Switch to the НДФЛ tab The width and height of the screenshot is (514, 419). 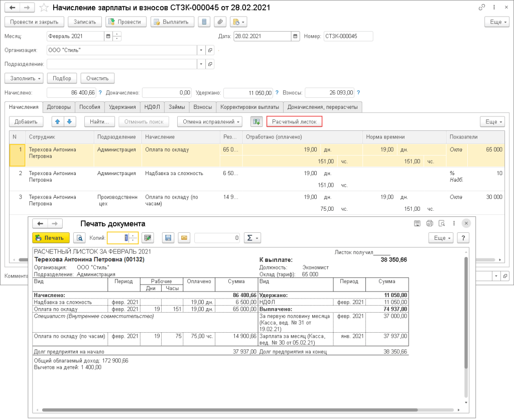153,107
